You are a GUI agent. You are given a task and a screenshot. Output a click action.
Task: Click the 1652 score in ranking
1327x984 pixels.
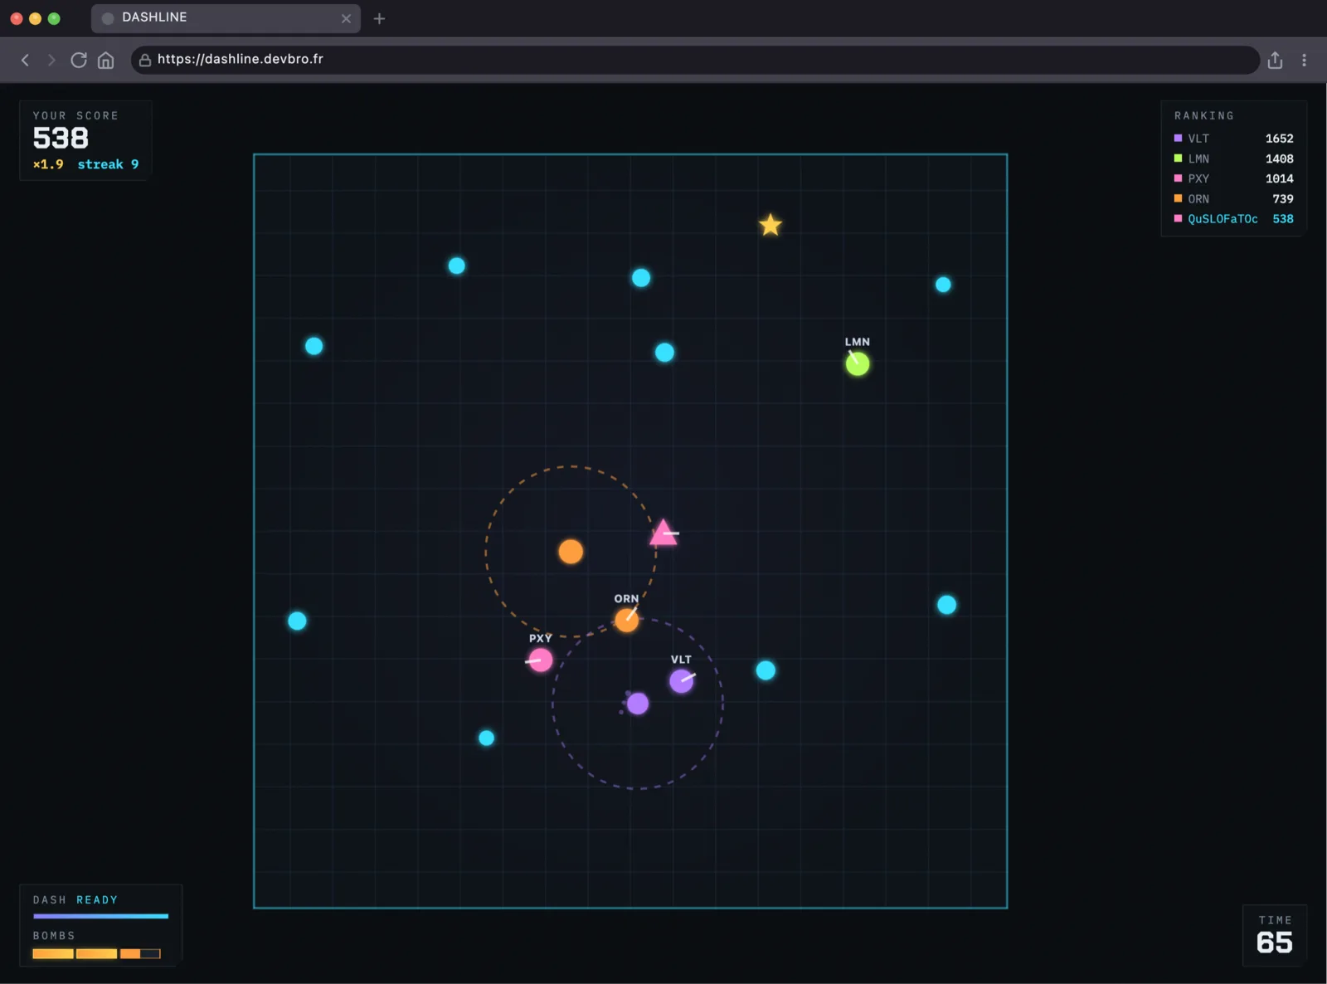click(1280, 139)
